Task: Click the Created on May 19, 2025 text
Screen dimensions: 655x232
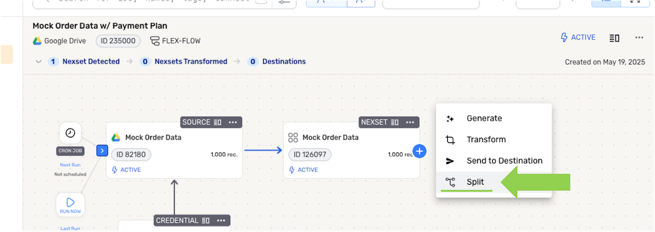Action: pyautogui.click(x=605, y=62)
